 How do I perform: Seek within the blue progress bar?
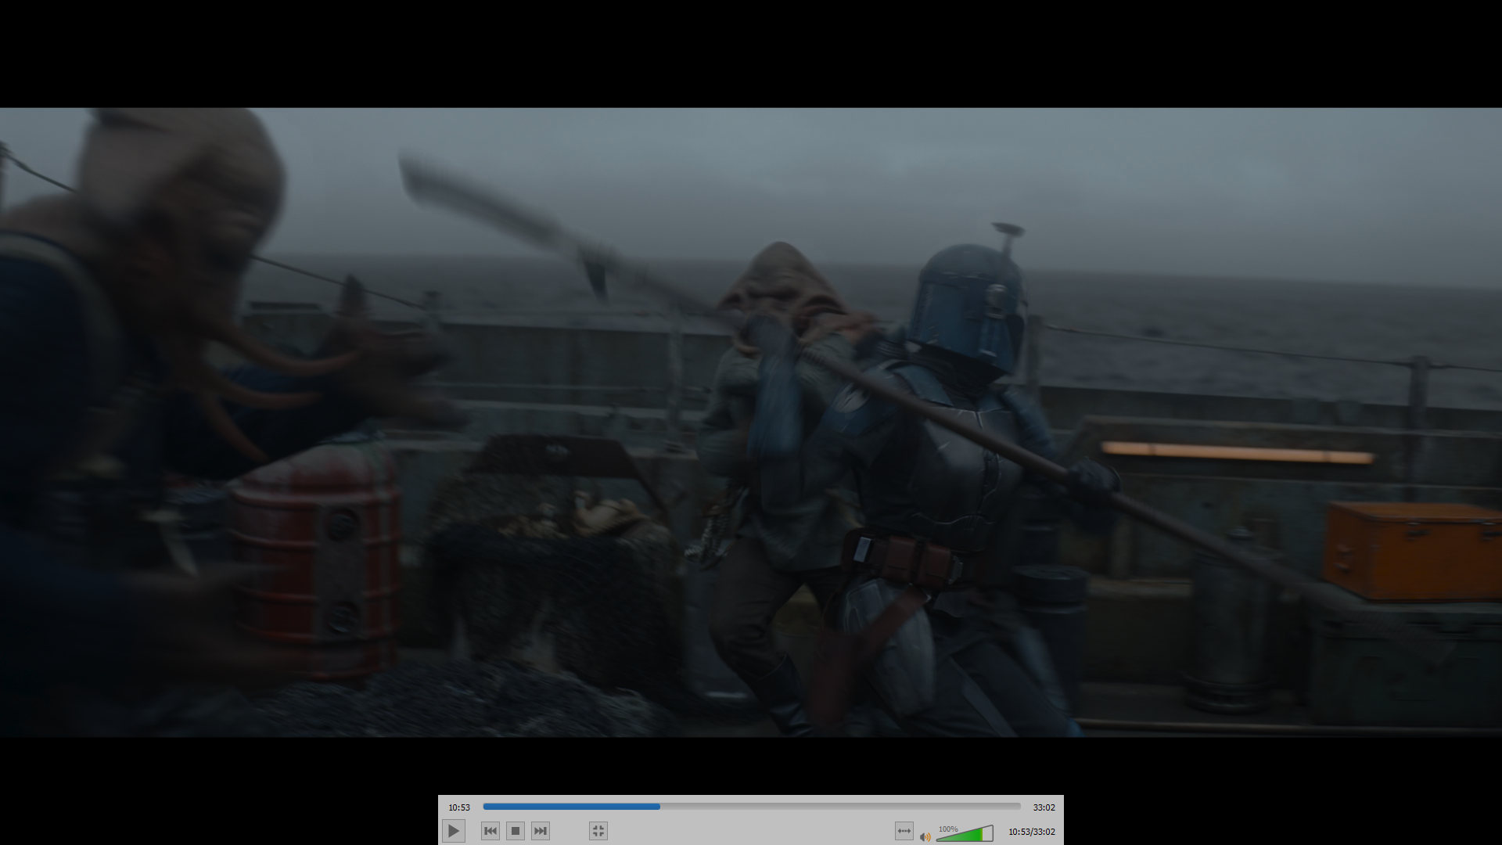752,806
